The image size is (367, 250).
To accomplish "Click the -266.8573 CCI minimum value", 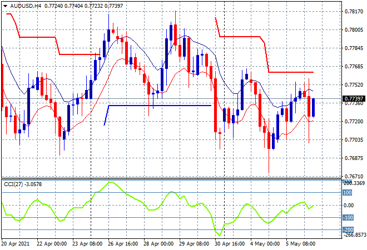I will [x=354, y=235].
